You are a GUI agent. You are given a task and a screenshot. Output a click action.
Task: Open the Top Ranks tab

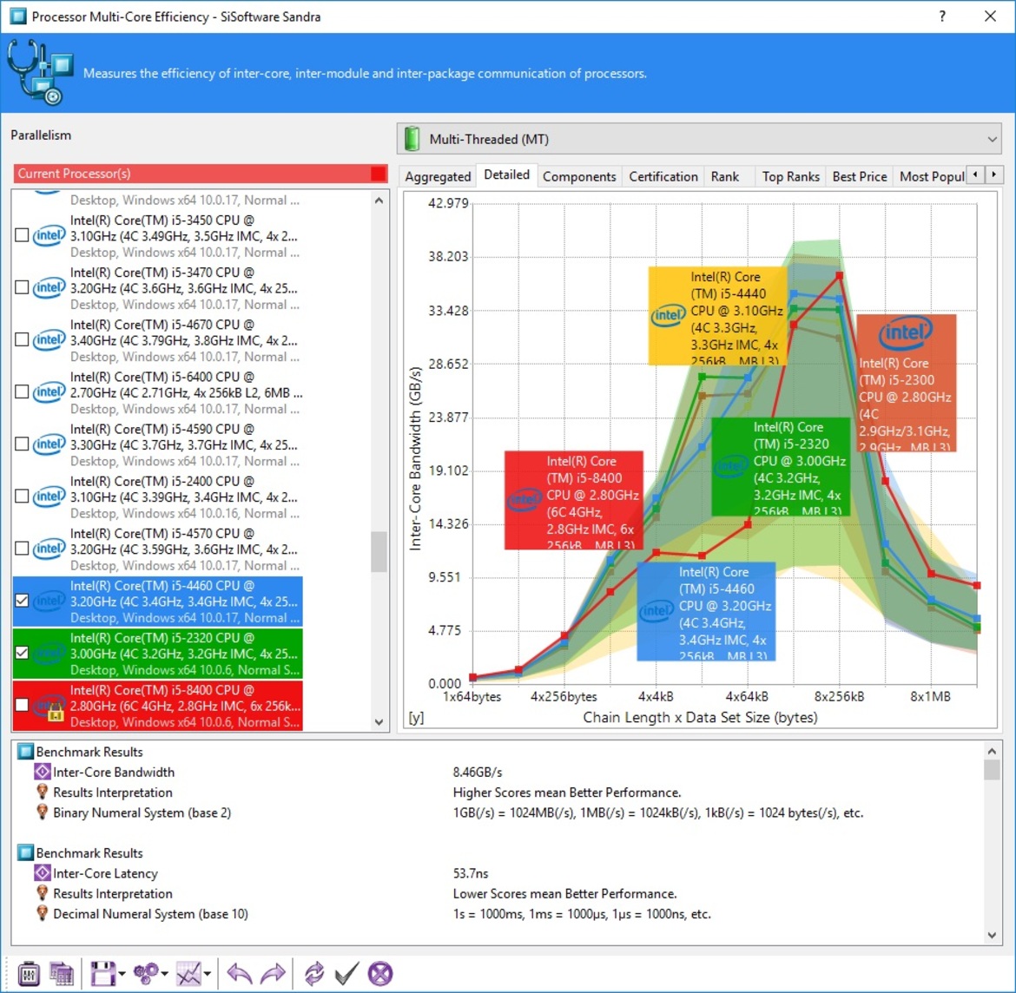790,177
